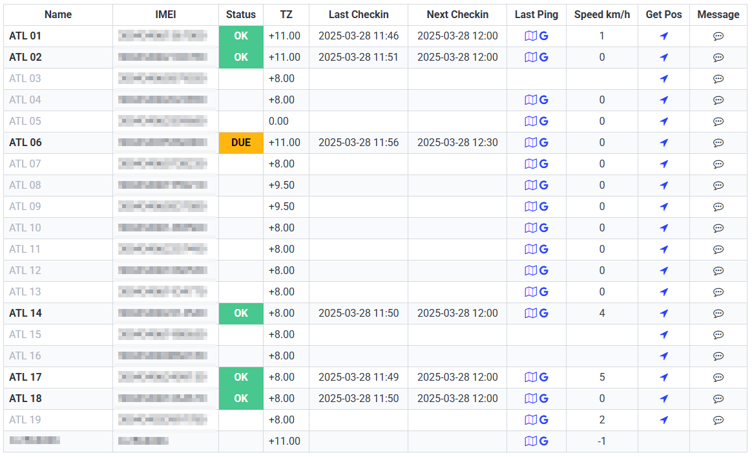
Task: View ATL 02 location via the Google Maps icon
Action: (543, 57)
